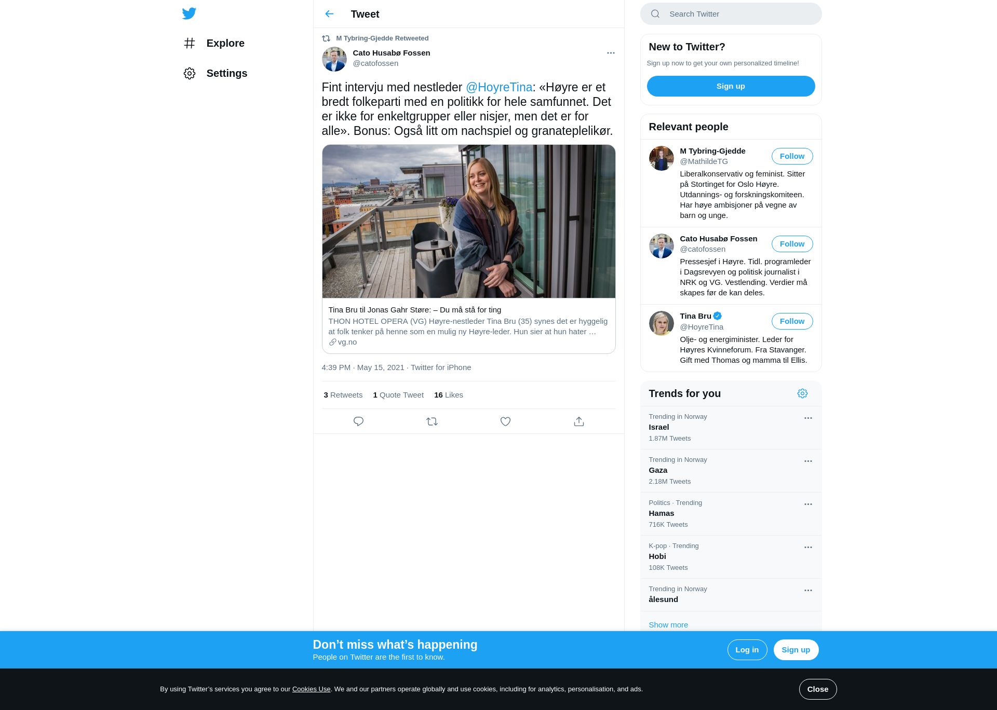Open more options for Hobi trend

tap(808, 547)
